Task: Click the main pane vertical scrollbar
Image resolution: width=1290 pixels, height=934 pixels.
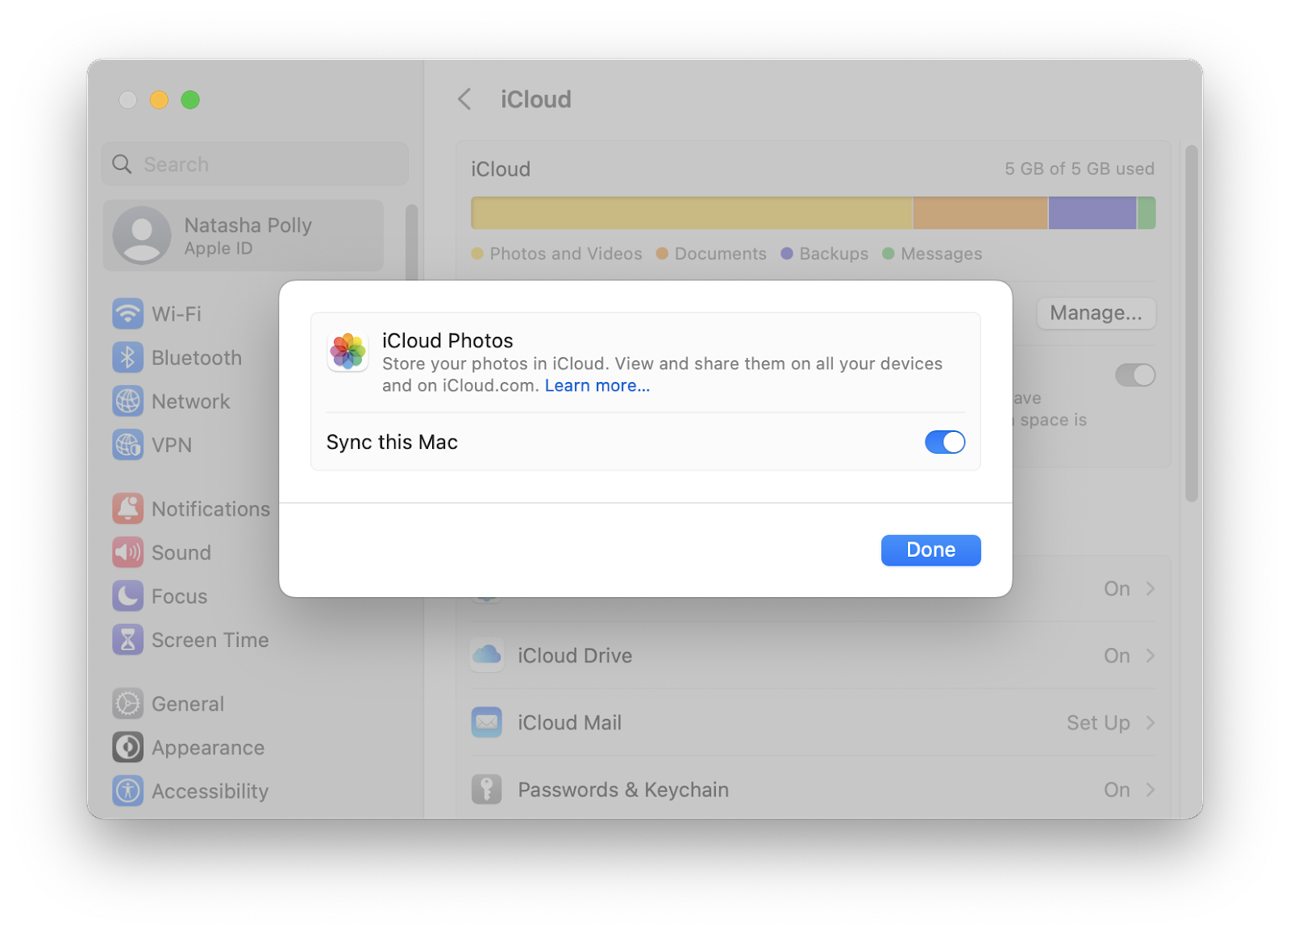Action: pyautogui.click(x=1192, y=323)
